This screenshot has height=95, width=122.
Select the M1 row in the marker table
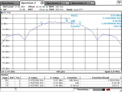(x=61, y=80)
